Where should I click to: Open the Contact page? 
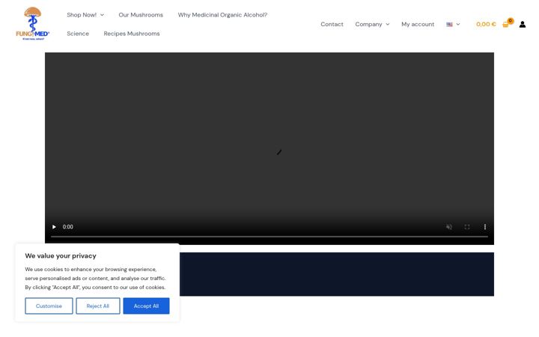pos(332,25)
